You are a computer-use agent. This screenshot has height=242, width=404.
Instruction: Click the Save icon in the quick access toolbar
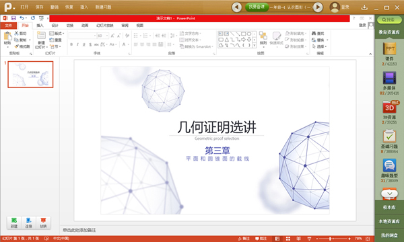[13, 18]
